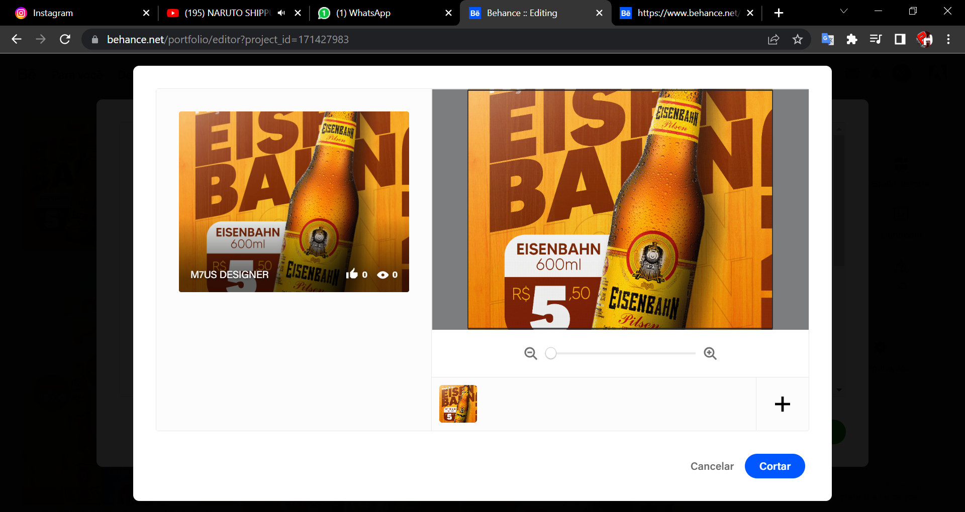Close the YouTube tab

click(x=298, y=13)
